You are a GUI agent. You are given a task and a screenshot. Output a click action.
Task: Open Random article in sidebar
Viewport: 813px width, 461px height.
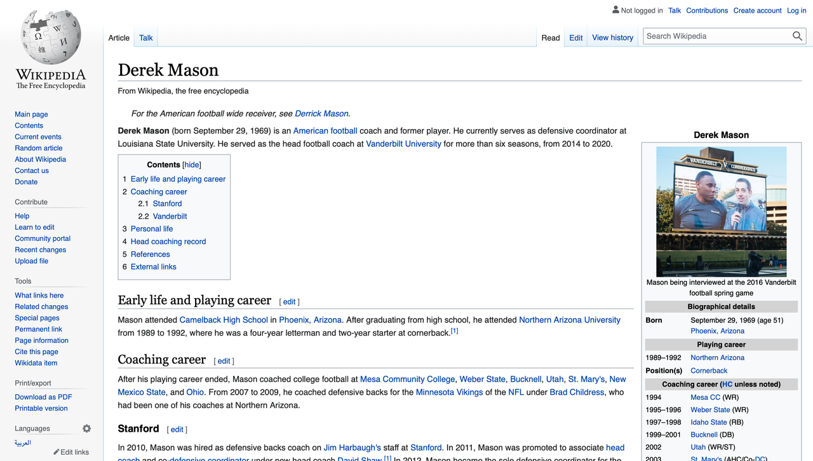(x=39, y=148)
